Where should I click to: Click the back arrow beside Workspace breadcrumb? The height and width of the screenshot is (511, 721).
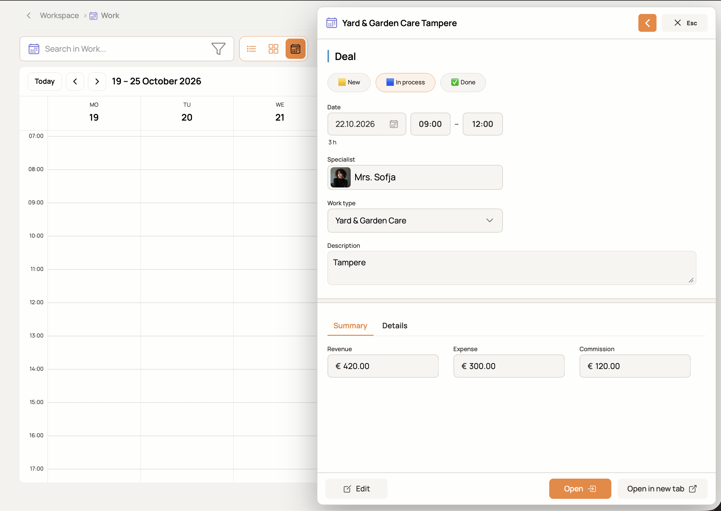29,15
